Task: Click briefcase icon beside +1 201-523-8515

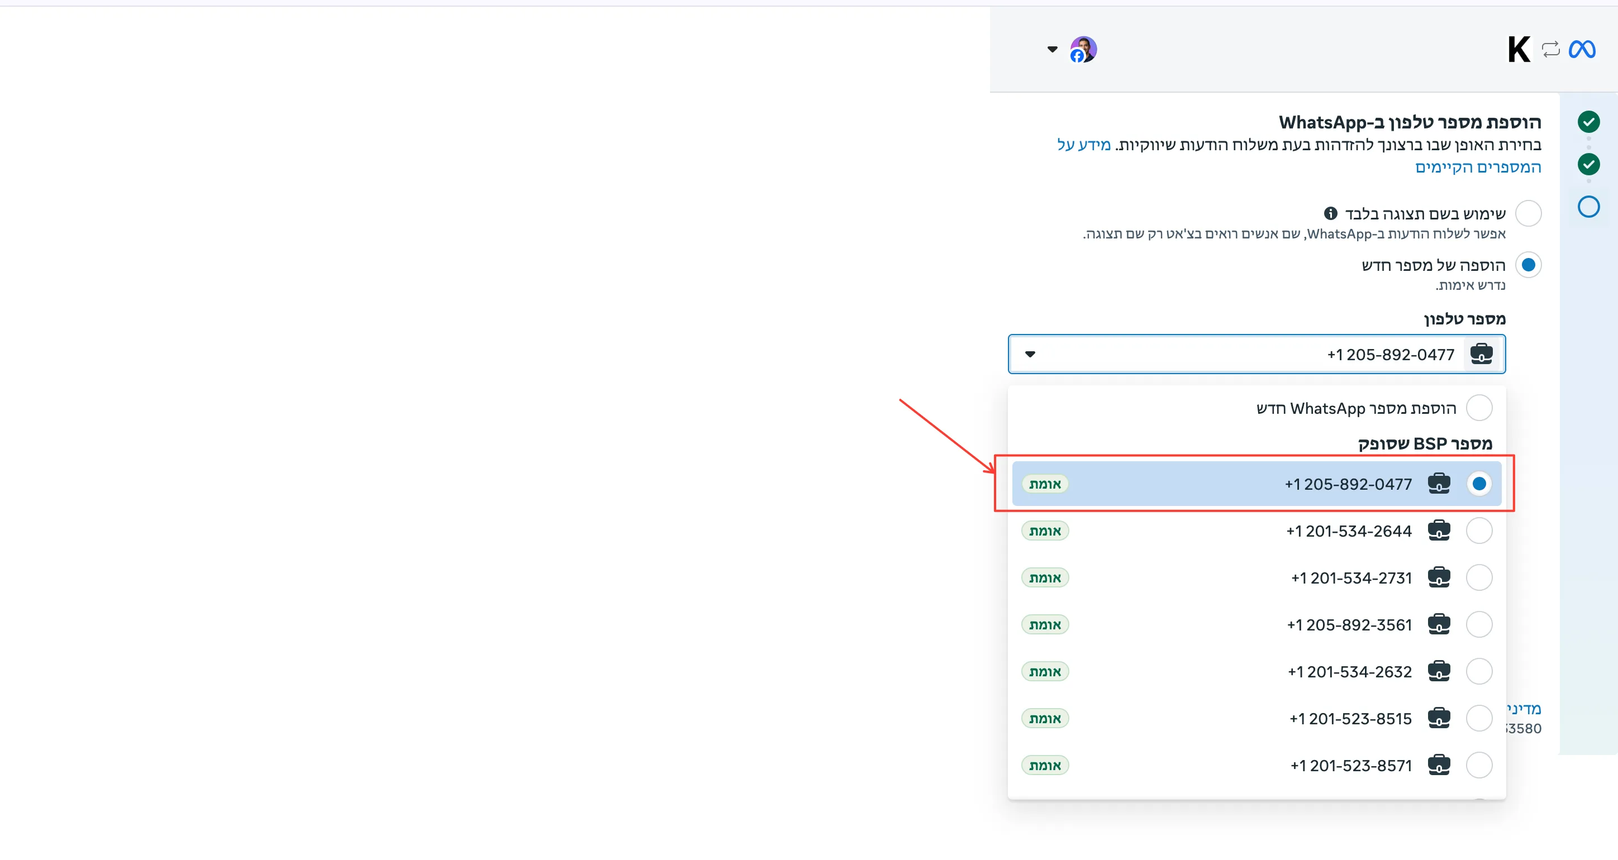Action: pyautogui.click(x=1438, y=718)
